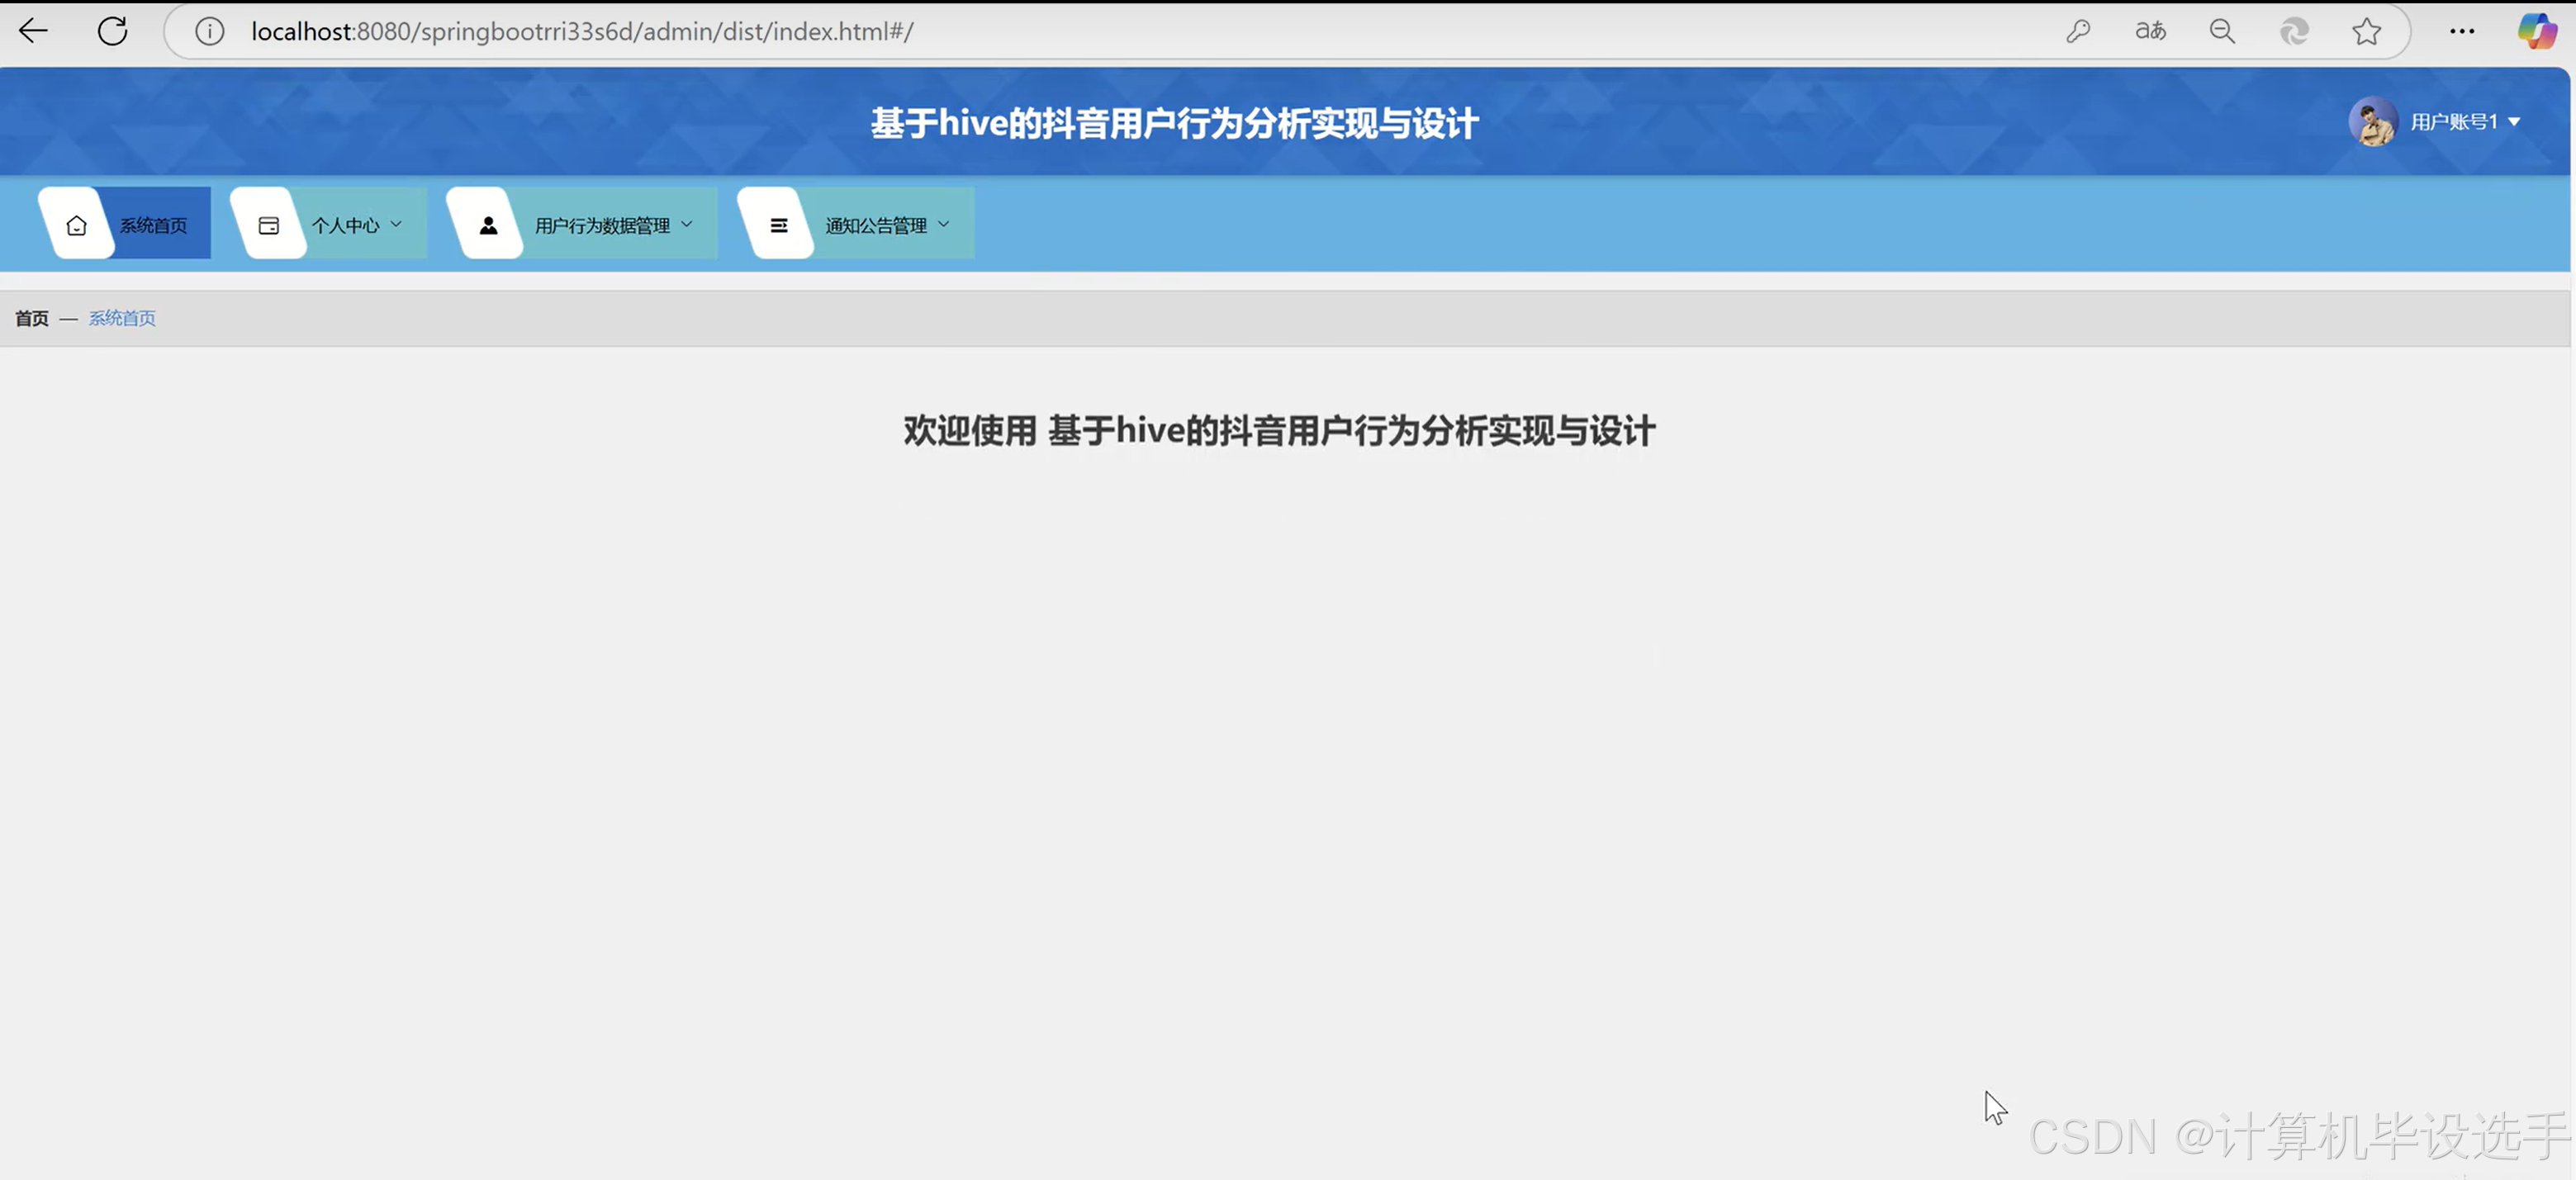
Task: Click the home icon beside 系统首页
Action: [x=77, y=225]
